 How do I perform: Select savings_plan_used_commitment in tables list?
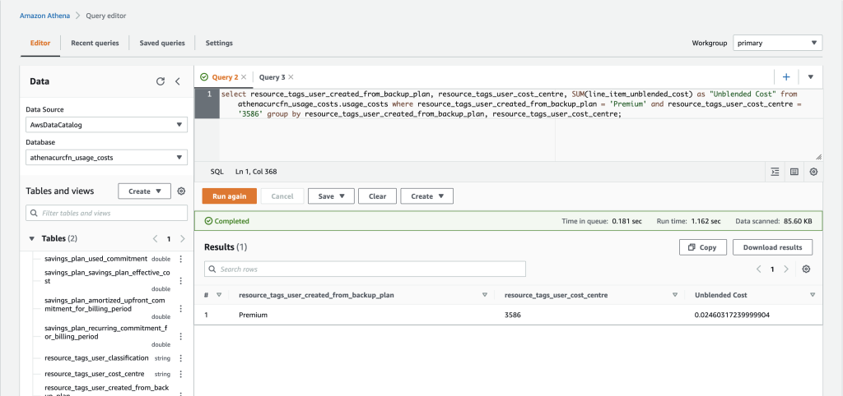[x=95, y=259]
